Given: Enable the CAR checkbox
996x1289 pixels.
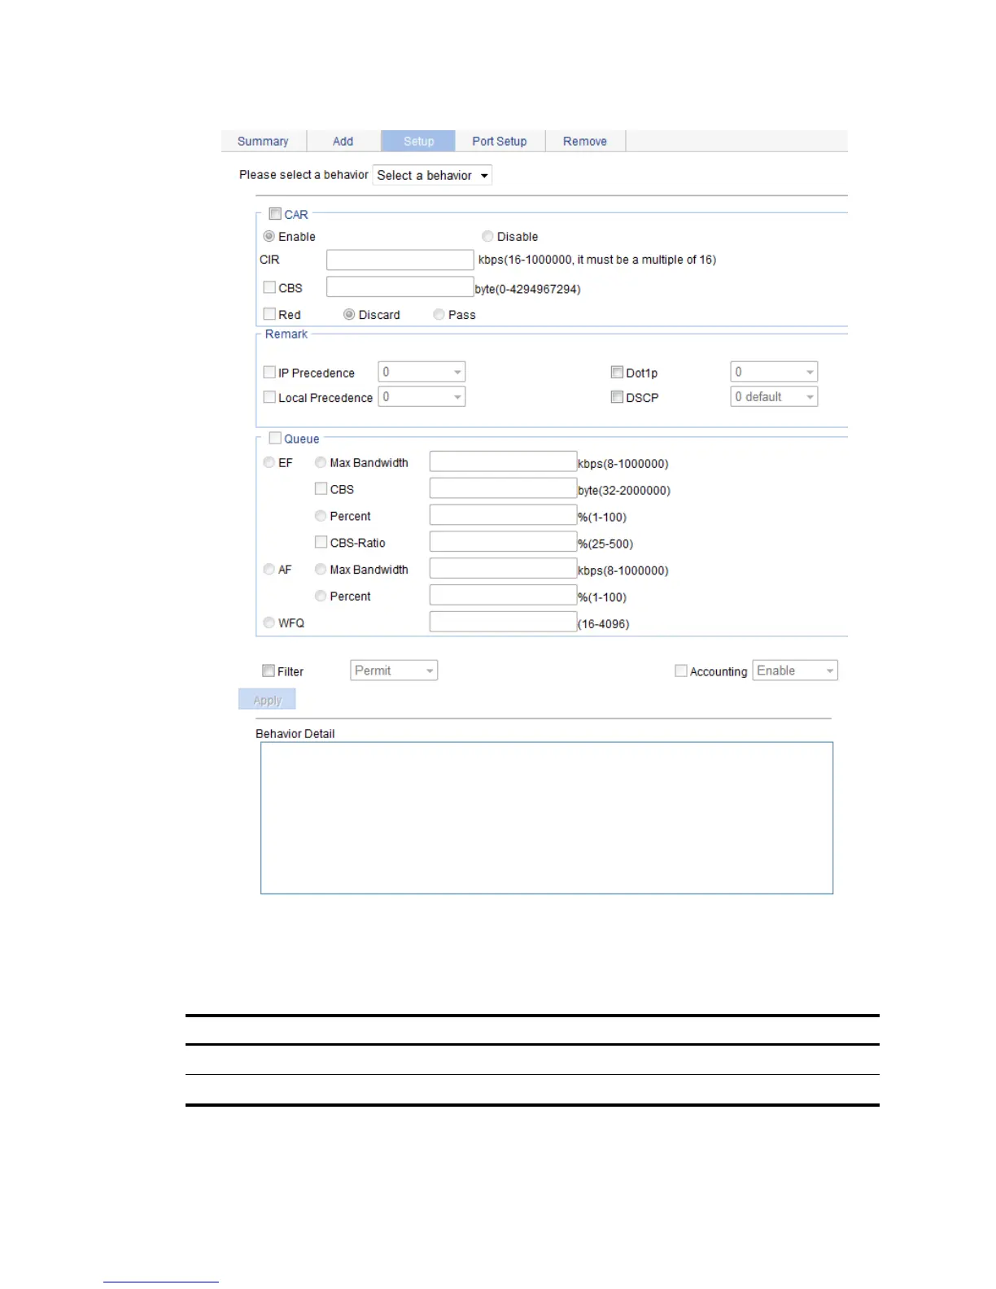Looking at the screenshot, I should pos(275,214).
